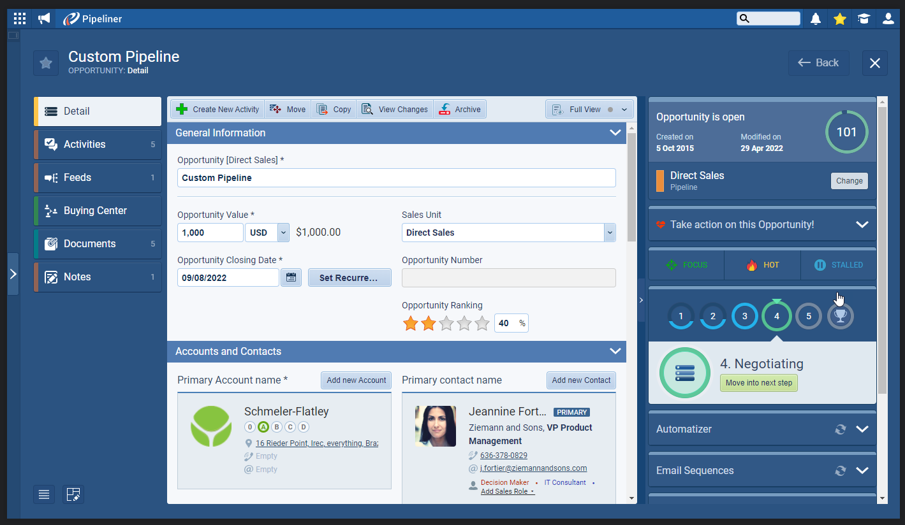Click Move into next step button

pyautogui.click(x=758, y=383)
